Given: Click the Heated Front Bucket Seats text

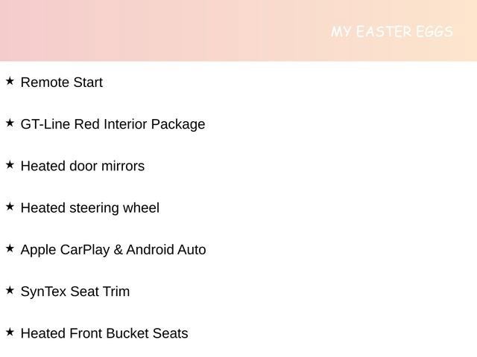Looking at the screenshot, I should tap(104, 333).
